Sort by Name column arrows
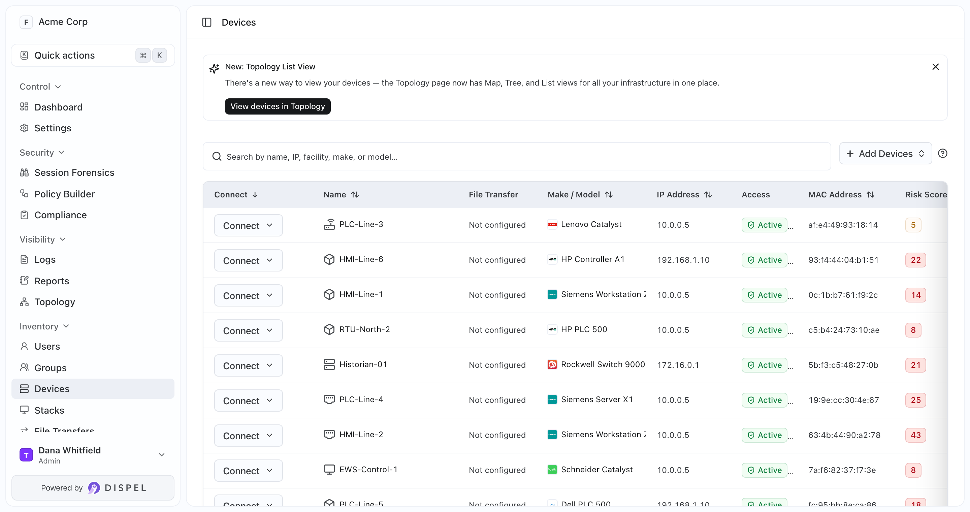 (x=355, y=195)
